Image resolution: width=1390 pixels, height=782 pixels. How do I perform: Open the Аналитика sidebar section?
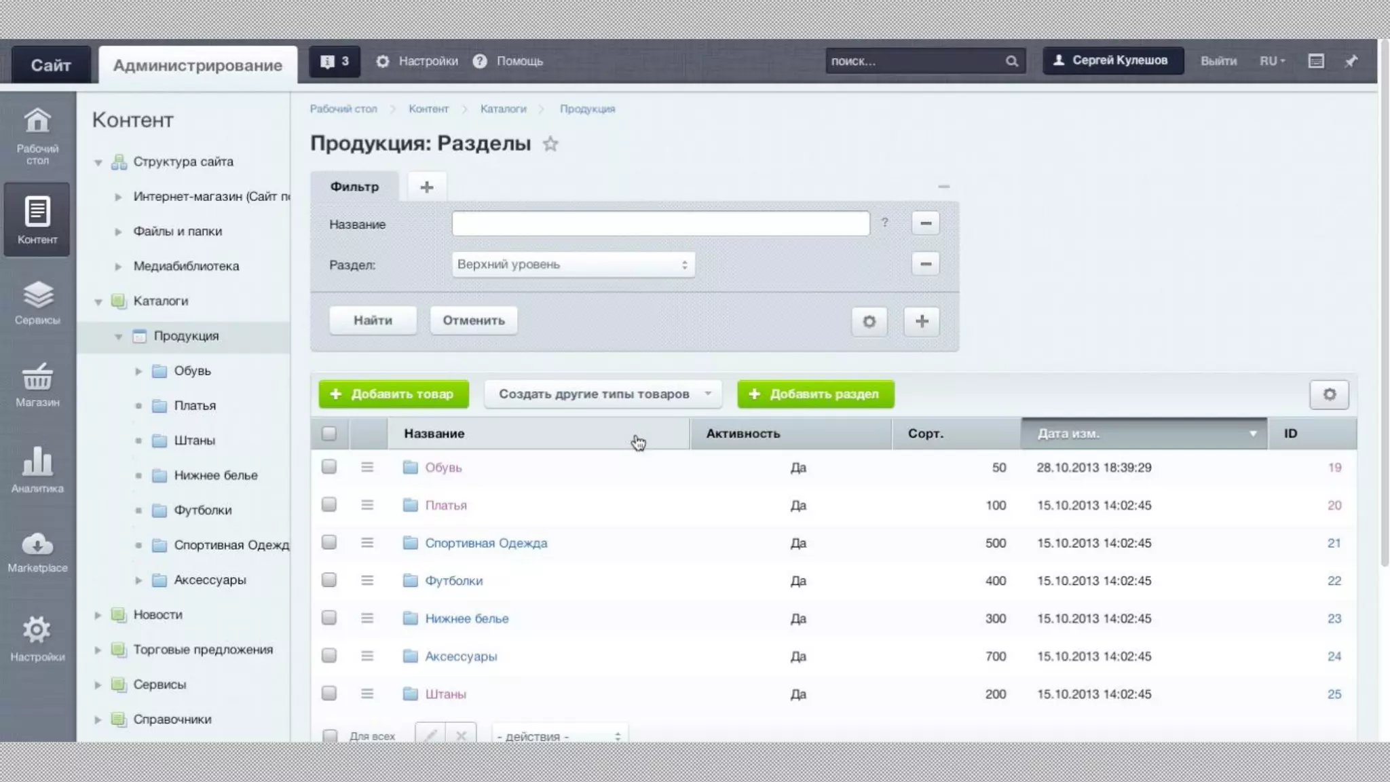tap(37, 469)
